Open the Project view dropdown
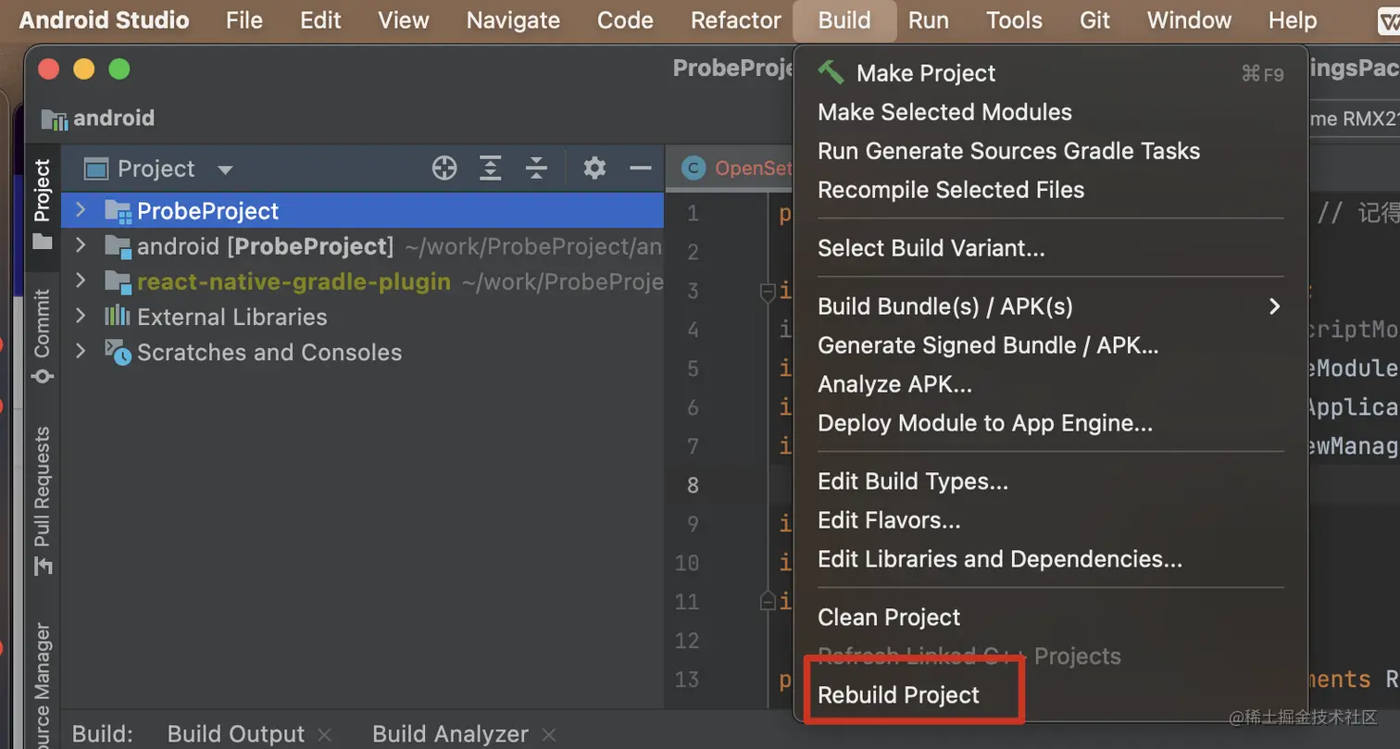 click(224, 169)
